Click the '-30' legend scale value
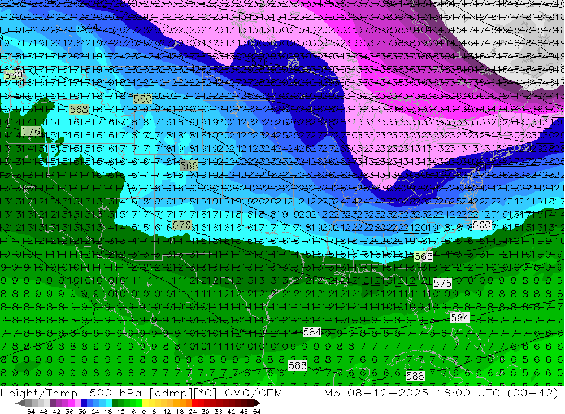Viewport: 565px width, 414px height. pos(80,412)
